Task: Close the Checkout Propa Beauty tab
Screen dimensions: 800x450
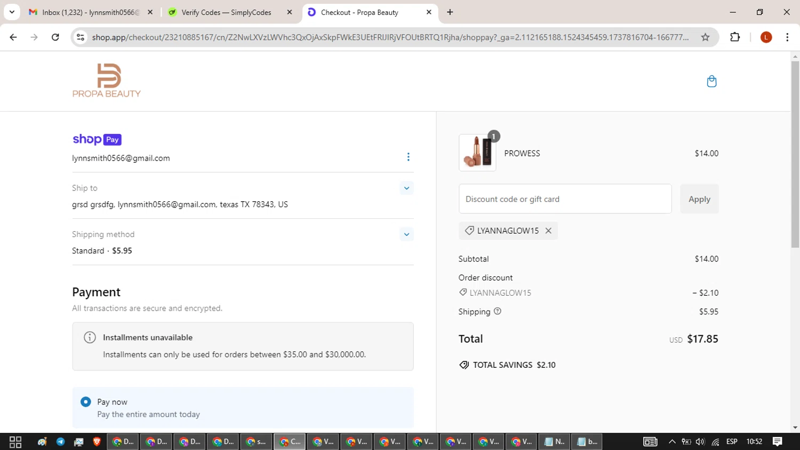Action: (x=429, y=12)
